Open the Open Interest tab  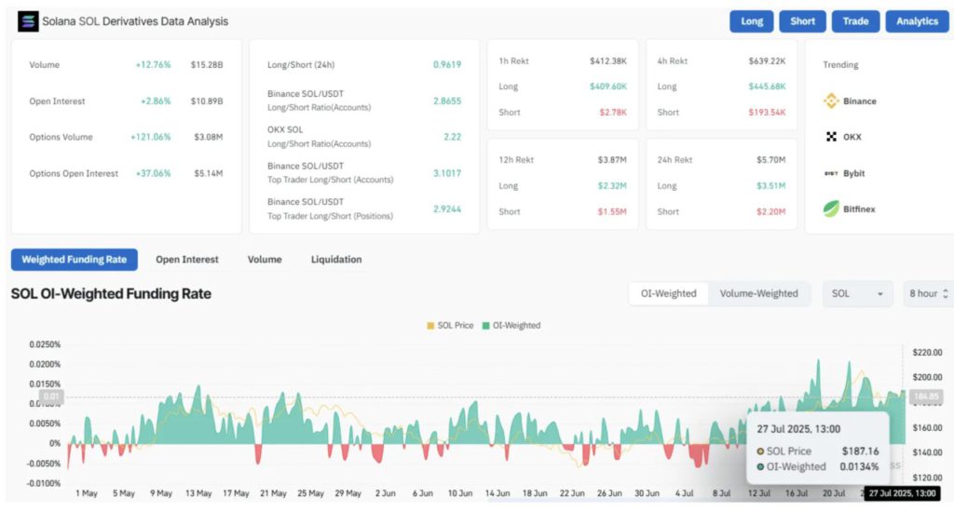[186, 259]
